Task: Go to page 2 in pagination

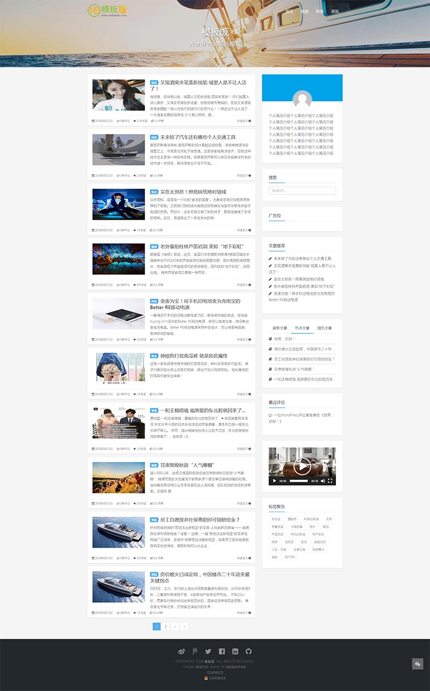Action: [x=166, y=626]
